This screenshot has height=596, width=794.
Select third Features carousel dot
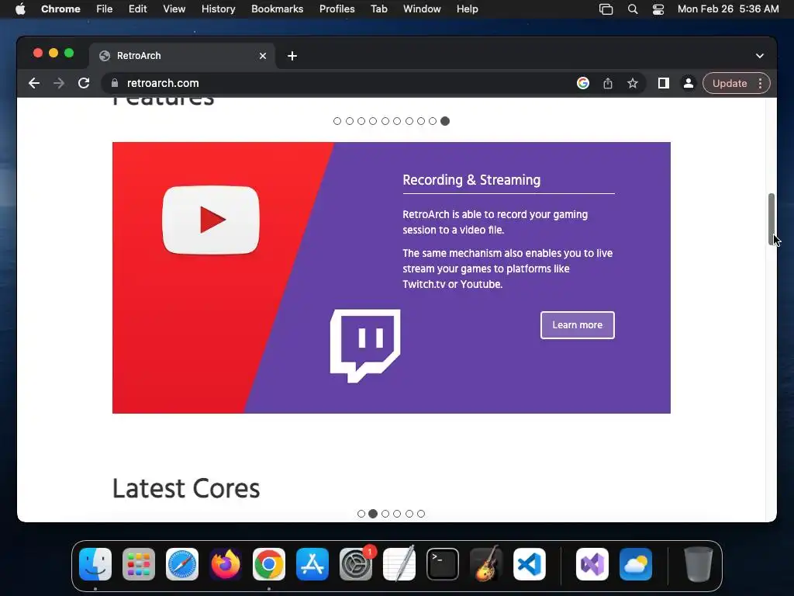(x=361, y=121)
